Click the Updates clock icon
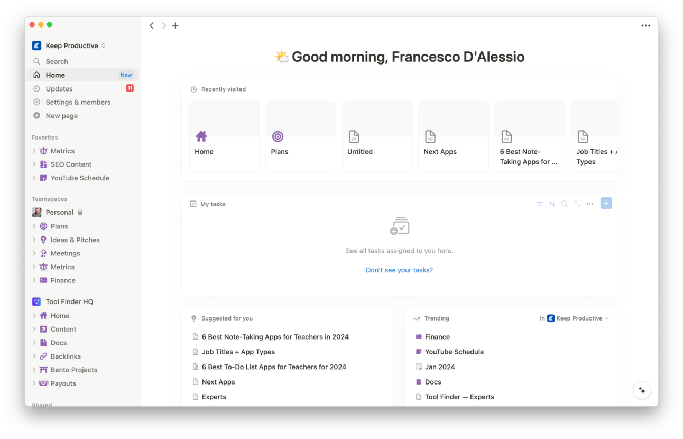The width and height of the screenshot is (683, 439). point(36,89)
